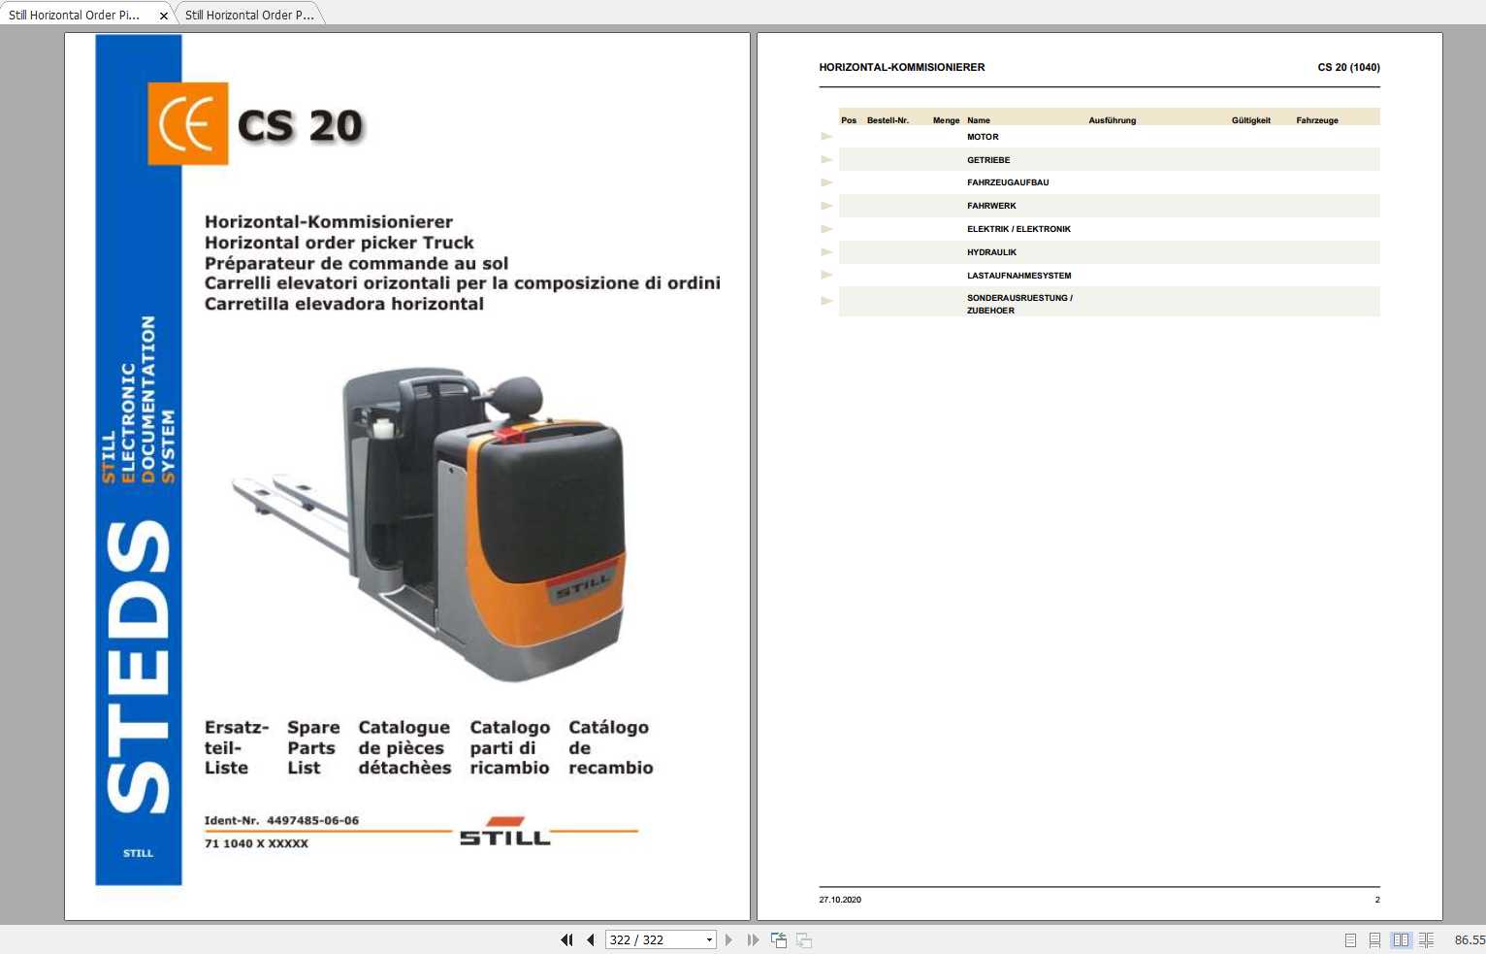Select the previous view icon
Screen dimensions: 1486x954
tap(779, 939)
